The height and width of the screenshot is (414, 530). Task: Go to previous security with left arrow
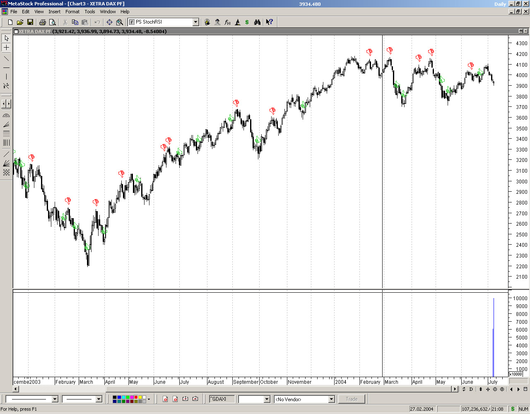pos(511,389)
